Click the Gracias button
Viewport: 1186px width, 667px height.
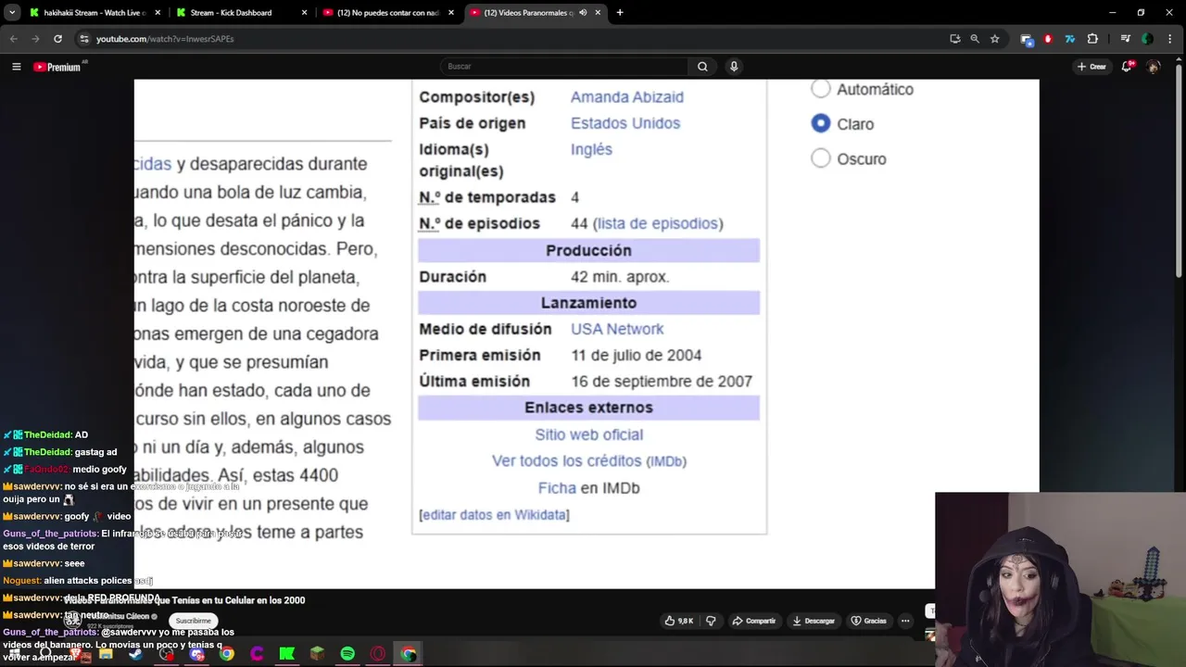pyautogui.click(x=869, y=621)
